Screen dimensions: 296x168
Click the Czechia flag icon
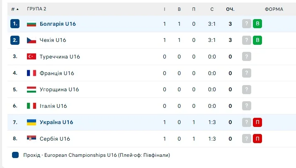pyautogui.click(x=32, y=40)
